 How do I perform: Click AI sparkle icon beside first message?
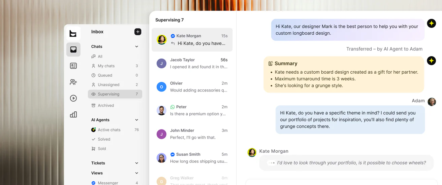pos(431,23)
